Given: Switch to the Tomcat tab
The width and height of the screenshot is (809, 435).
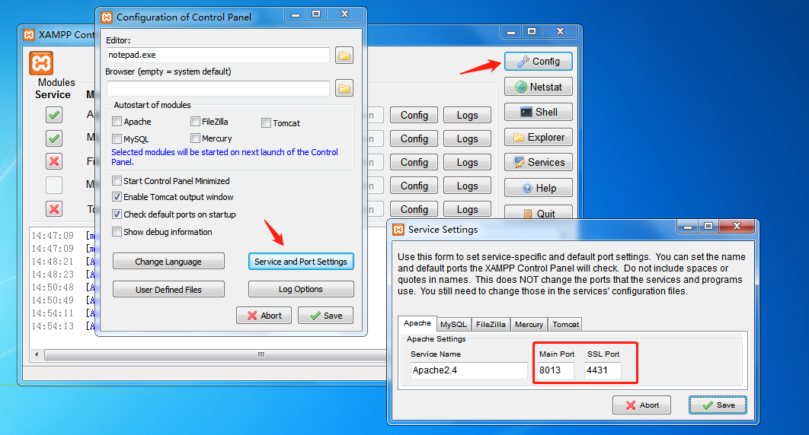Looking at the screenshot, I should (x=565, y=324).
